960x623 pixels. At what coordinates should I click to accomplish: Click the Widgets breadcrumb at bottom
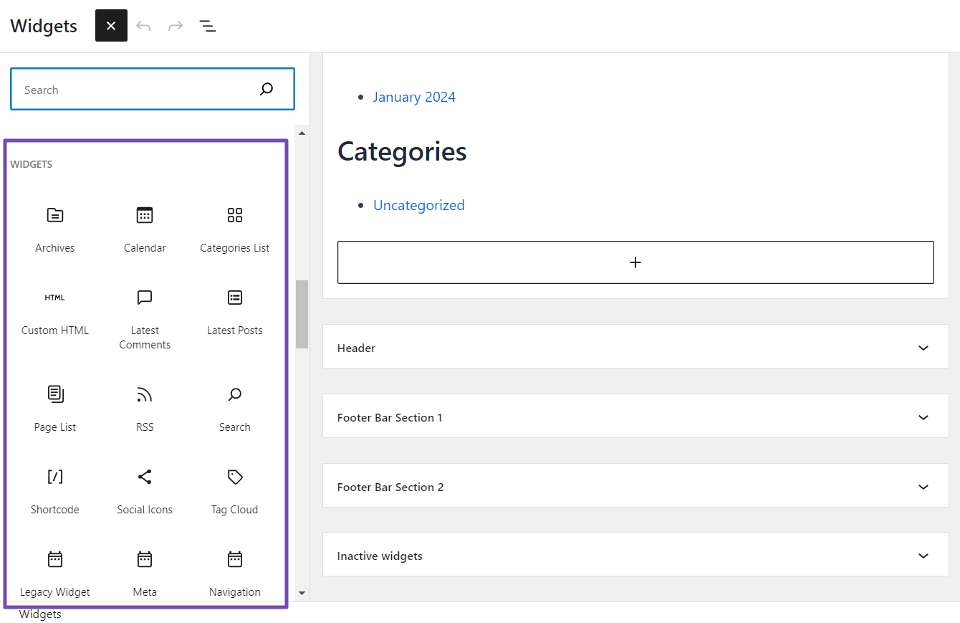[x=40, y=614]
